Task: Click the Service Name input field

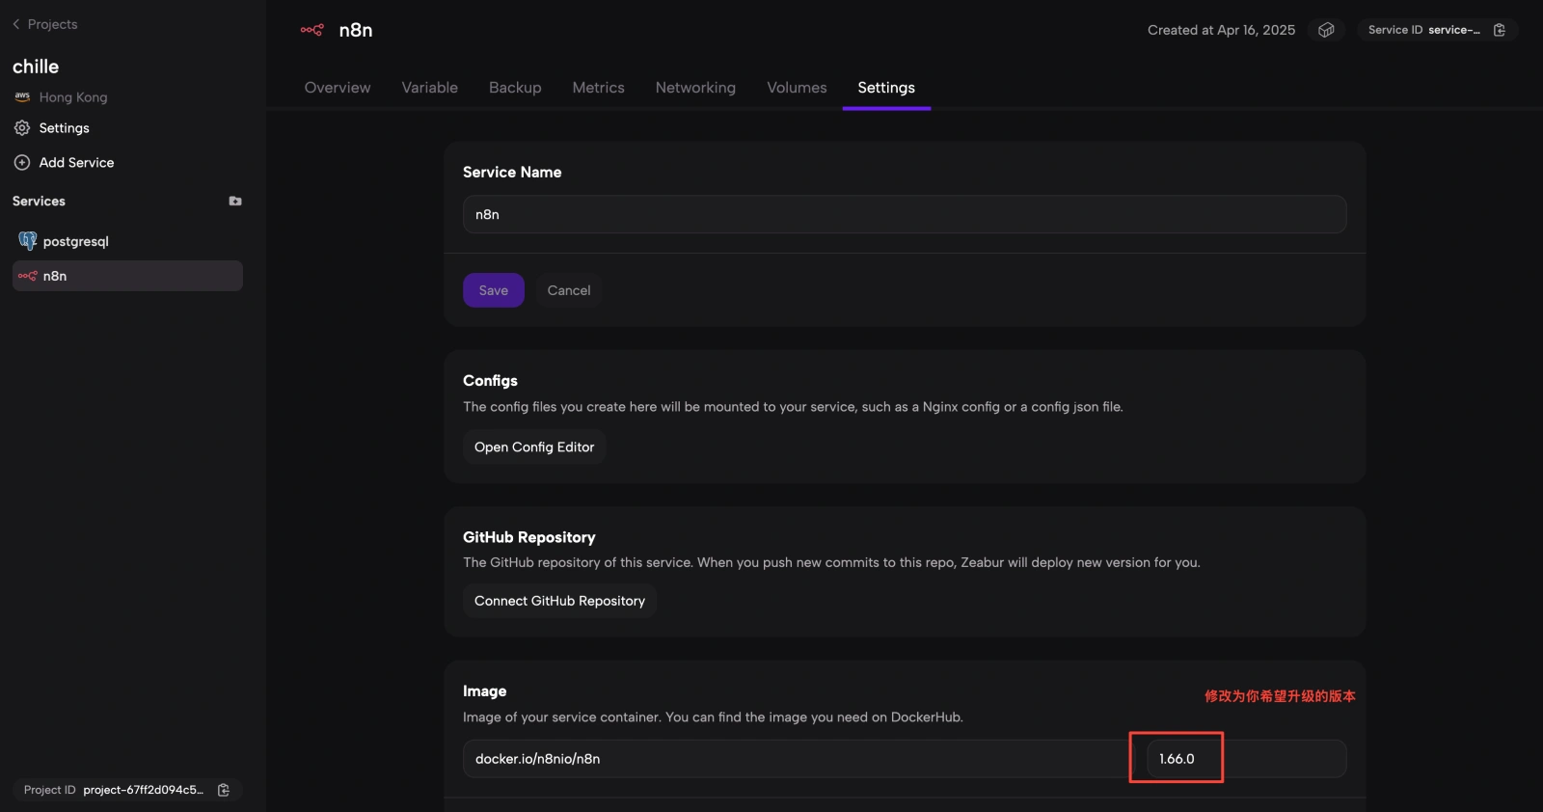Action: point(904,214)
